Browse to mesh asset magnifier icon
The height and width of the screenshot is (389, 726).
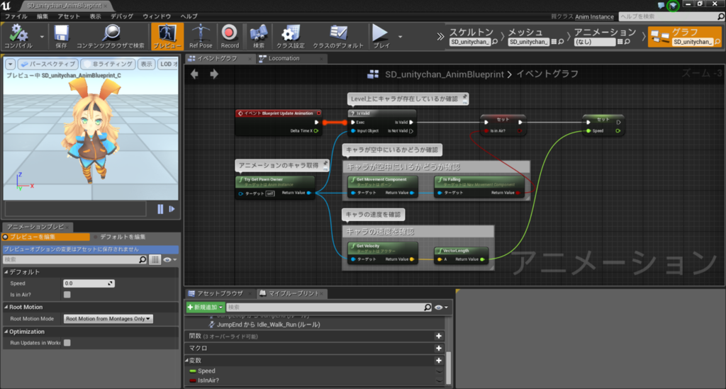pos(561,42)
